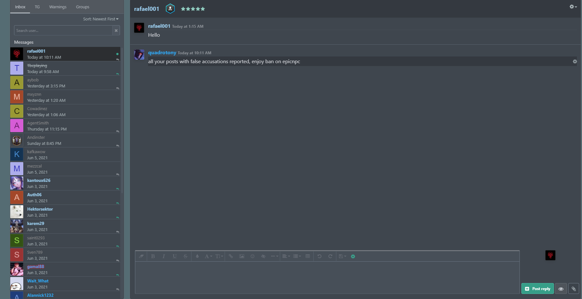Clear the user search with X button

pyautogui.click(x=116, y=31)
